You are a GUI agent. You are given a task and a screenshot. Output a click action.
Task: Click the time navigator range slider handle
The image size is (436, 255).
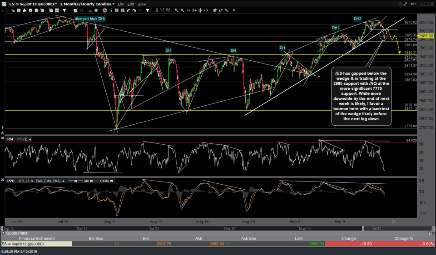coord(363,228)
